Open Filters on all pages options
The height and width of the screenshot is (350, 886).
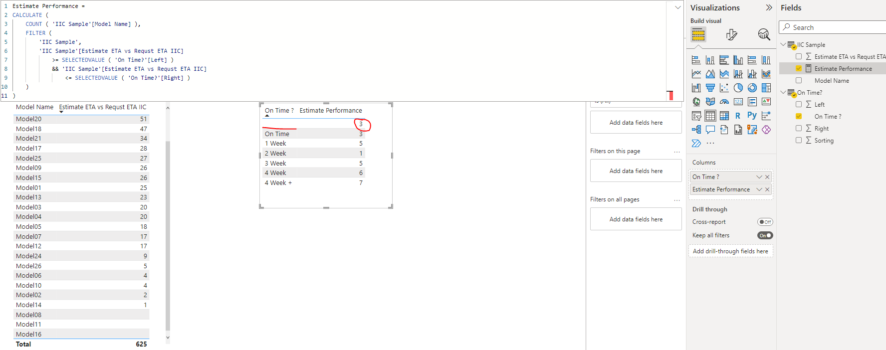pyautogui.click(x=677, y=200)
